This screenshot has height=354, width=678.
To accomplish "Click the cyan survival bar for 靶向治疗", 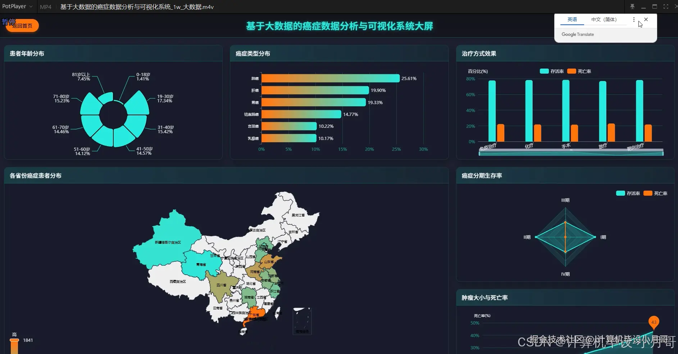I will pos(640,111).
